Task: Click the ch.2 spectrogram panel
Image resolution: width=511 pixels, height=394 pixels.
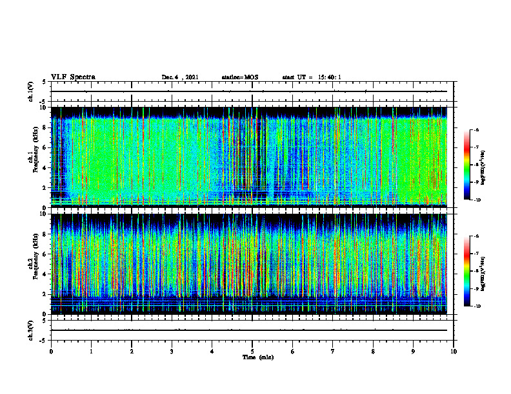Action: click(x=249, y=264)
